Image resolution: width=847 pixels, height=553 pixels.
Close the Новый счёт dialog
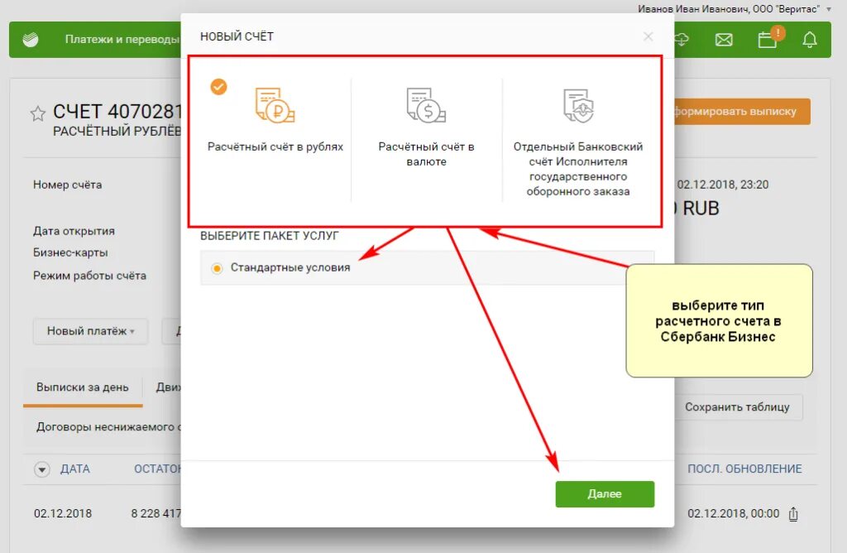[648, 36]
